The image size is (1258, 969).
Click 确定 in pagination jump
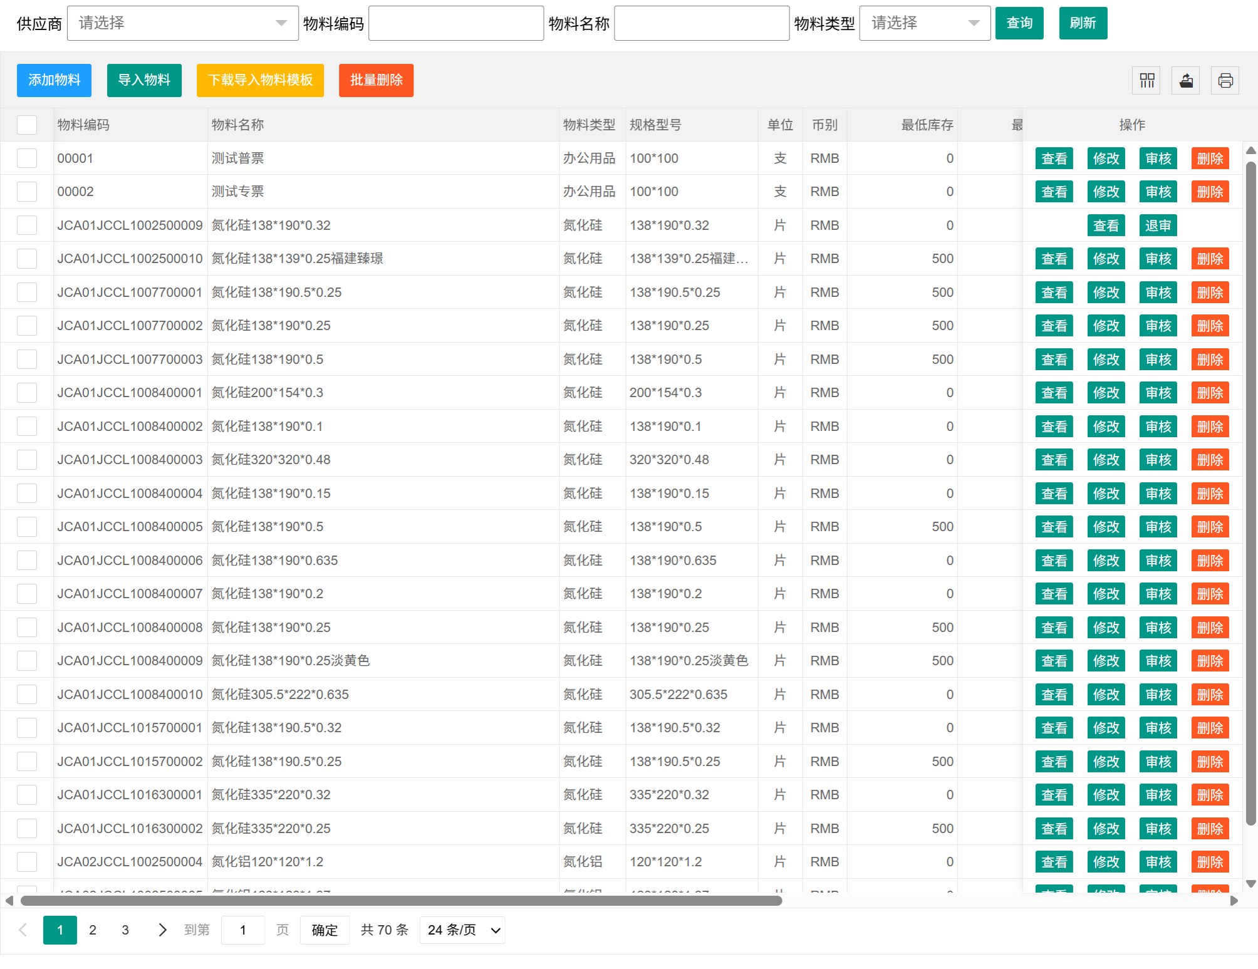(325, 930)
